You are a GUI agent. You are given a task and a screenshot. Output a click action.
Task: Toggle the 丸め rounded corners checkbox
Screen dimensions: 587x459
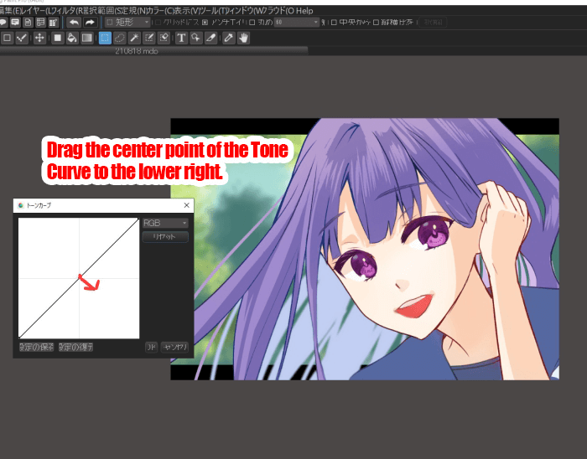[252, 23]
